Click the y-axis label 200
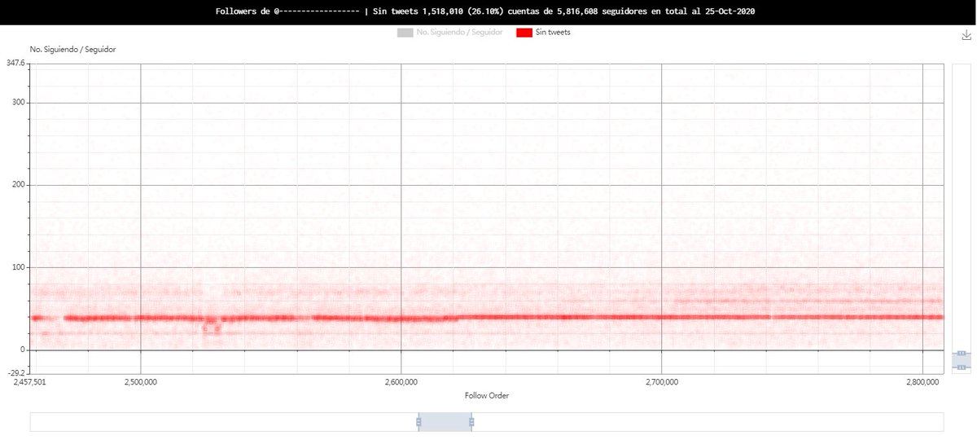977x440 pixels. pyautogui.click(x=18, y=185)
